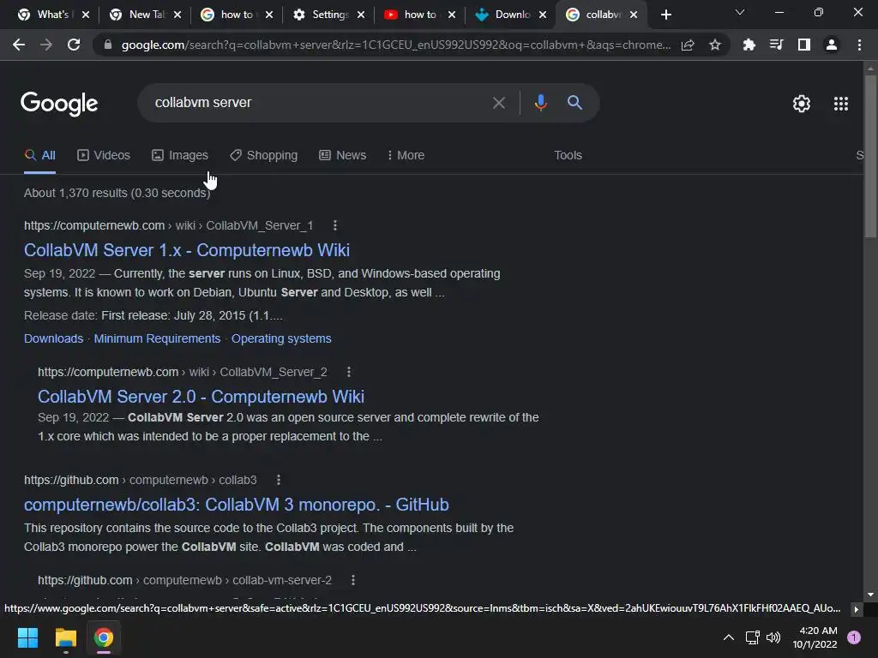Follow the Operating systems sitelink
This screenshot has height=658, width=878.
click(x=281, y=338)
